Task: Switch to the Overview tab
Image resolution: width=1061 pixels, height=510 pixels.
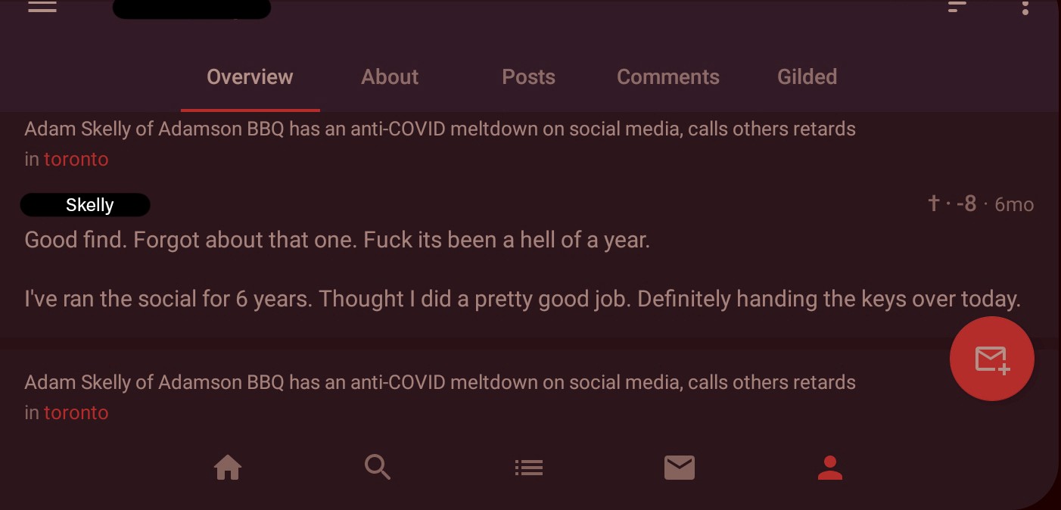Action: 250,76
